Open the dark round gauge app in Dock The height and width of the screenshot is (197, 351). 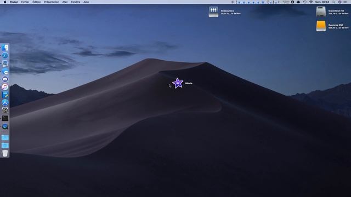coord(5,111)
